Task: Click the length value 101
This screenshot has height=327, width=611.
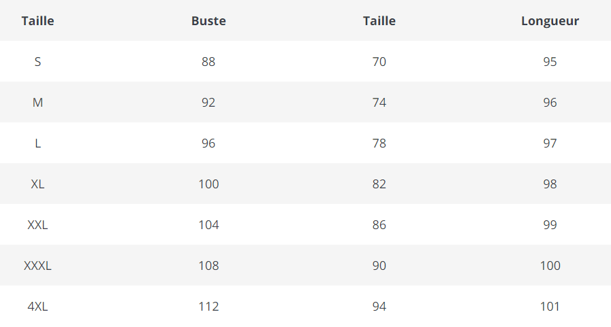Action: click(550, 307)
